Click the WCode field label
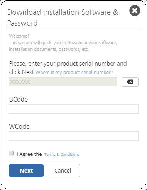This screenshot has height=190, width=147. point(19,126)
